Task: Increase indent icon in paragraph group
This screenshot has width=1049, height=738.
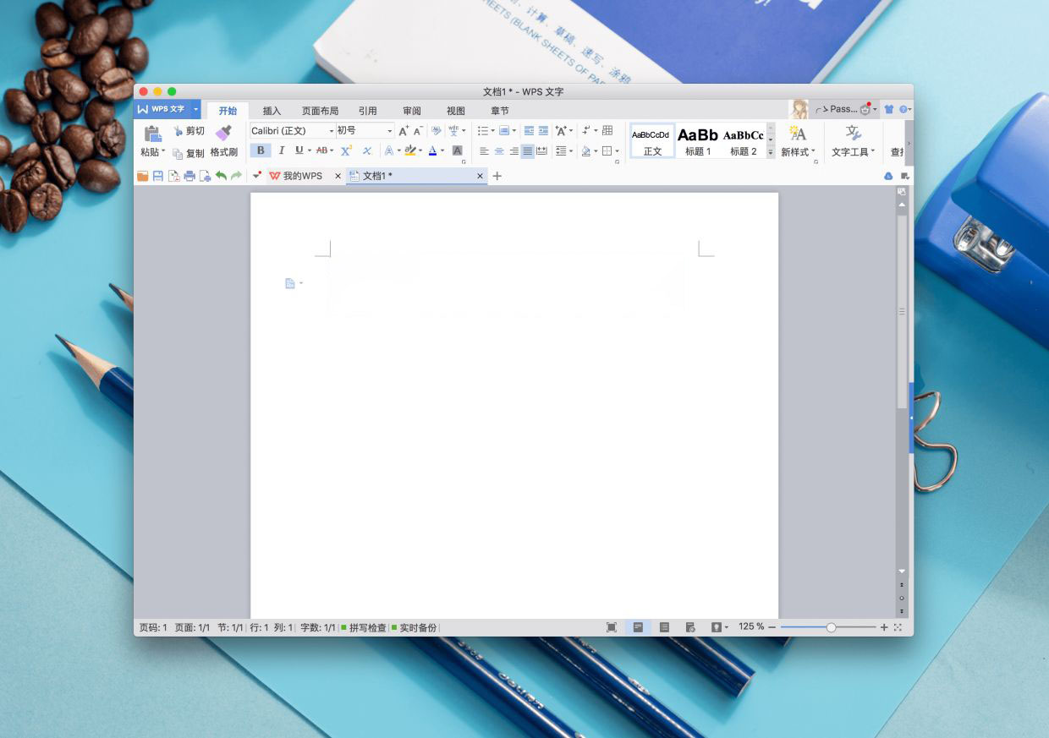Action: [543, 131]
